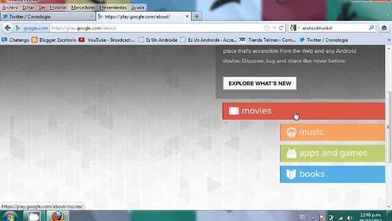Open the YouTube - Broadcast bookmark

[x=107, y=40]
